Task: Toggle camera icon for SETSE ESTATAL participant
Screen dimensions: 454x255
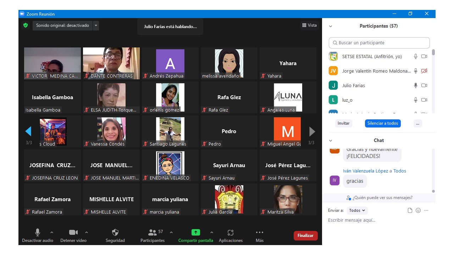Action: pyautogui.click(x=424, y=56)
